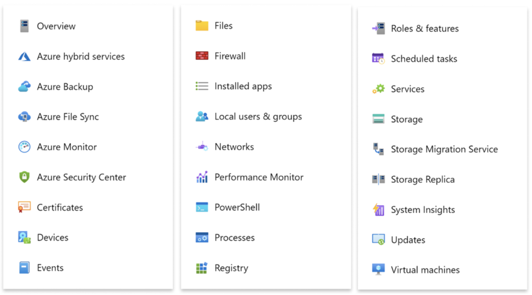Click the PowerShell terminal icon
The height and width of the screenshot is (295, 532).
point(202,207)
